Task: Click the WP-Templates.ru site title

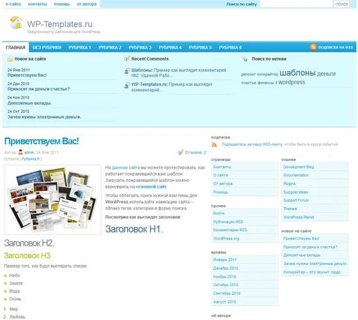Action: (60, 24)
